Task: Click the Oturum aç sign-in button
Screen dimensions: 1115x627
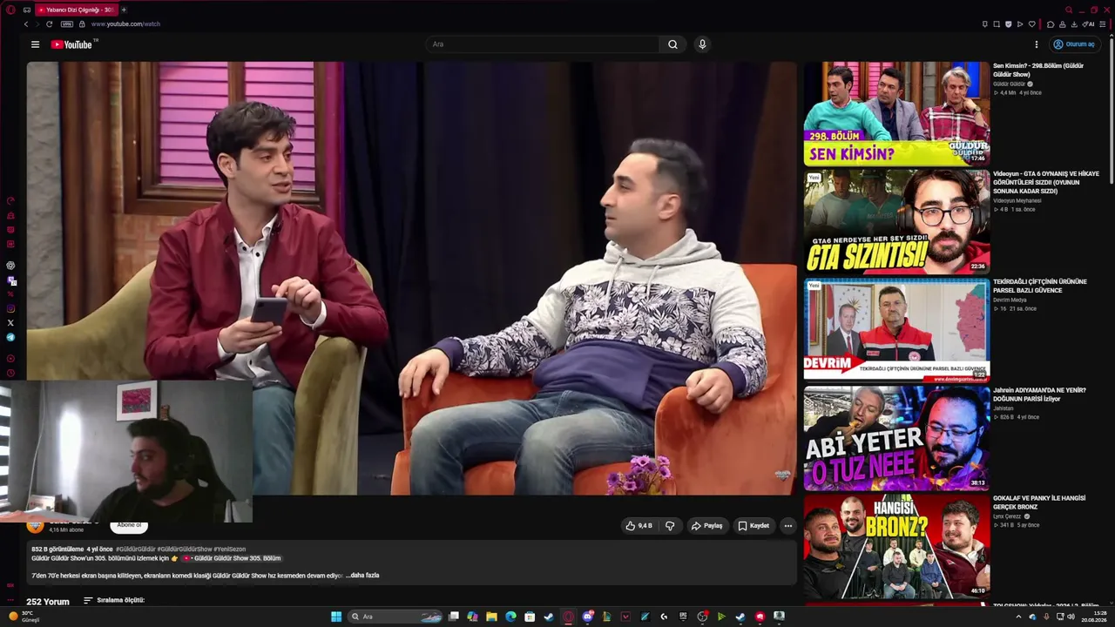Action: [x=1073, y=44]
